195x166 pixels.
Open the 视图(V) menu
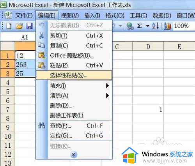tap(70, 16)
